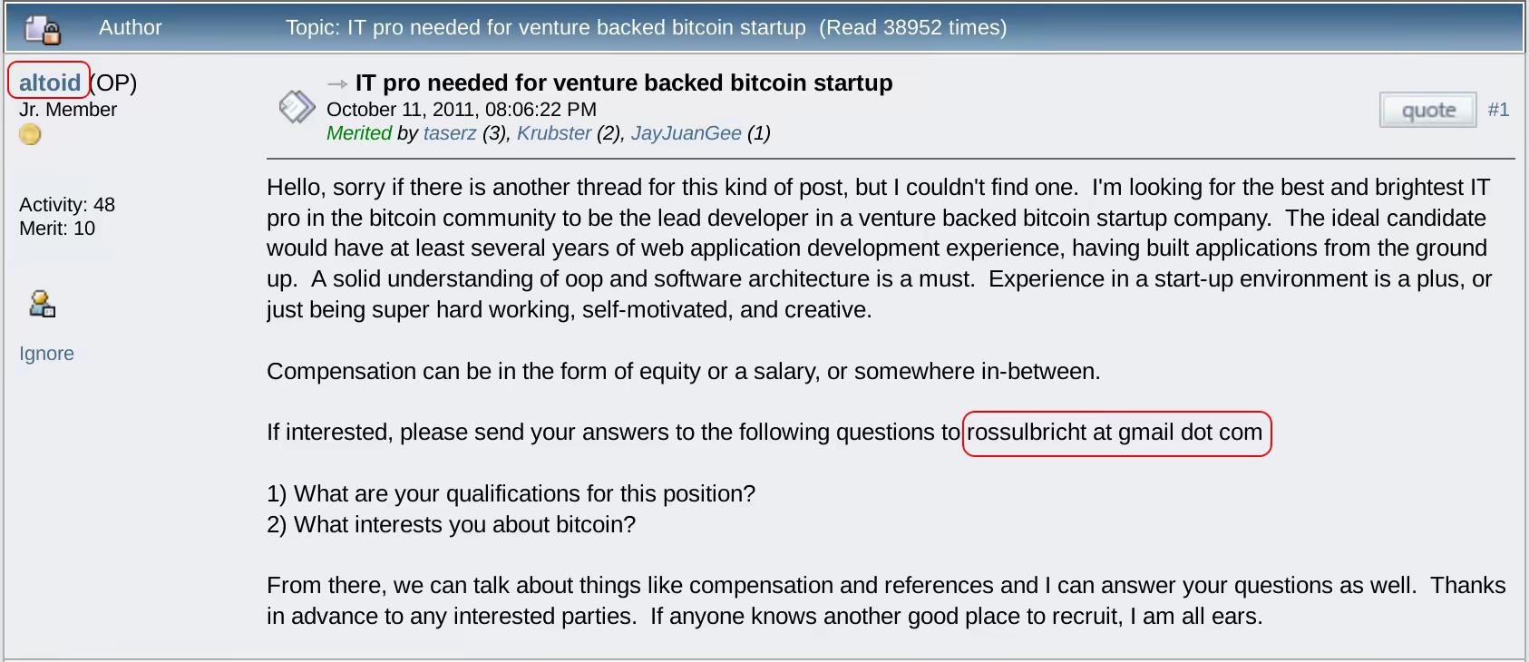Open the altoid username link
This screenshot has width=1529, height=662.
pyautogui.click(x=50, y=83)
